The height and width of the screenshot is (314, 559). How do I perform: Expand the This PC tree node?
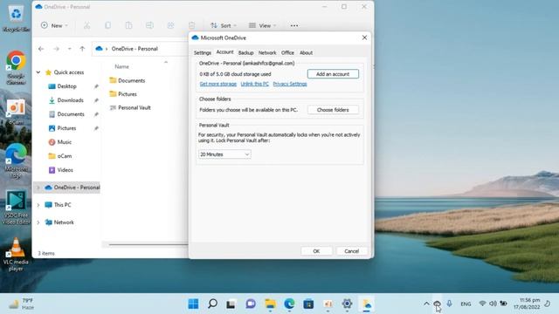click(38, 205)
